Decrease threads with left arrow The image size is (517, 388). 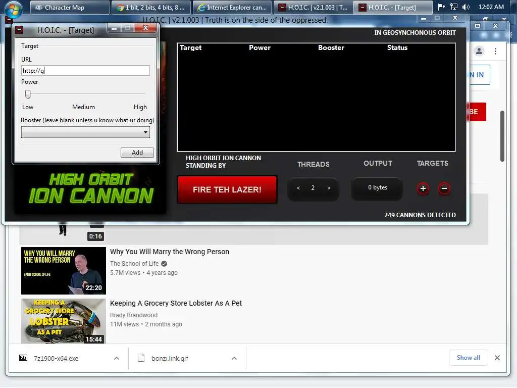pos(298,188)
